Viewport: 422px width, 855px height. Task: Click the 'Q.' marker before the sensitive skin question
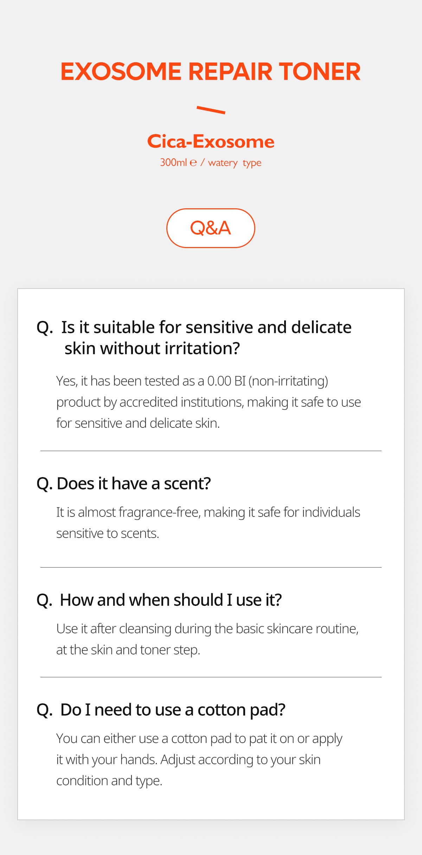(x=45, y=328)
